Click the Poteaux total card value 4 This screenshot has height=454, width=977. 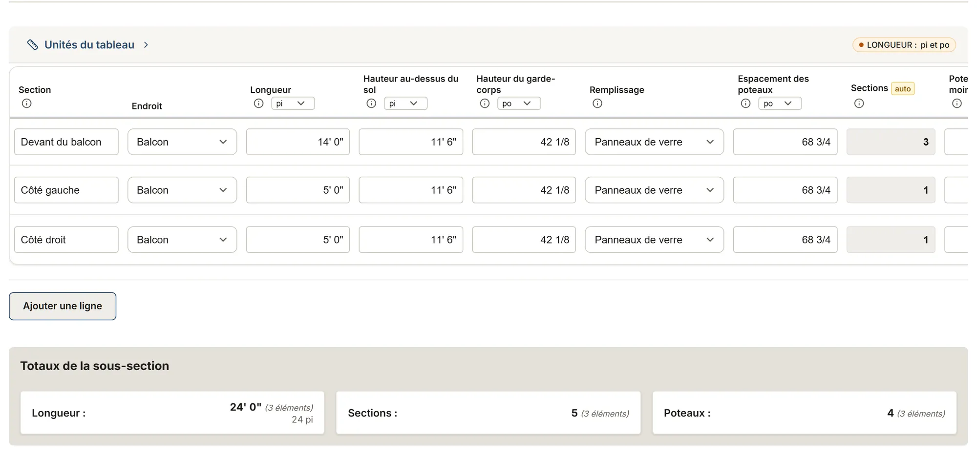(891, 413)
